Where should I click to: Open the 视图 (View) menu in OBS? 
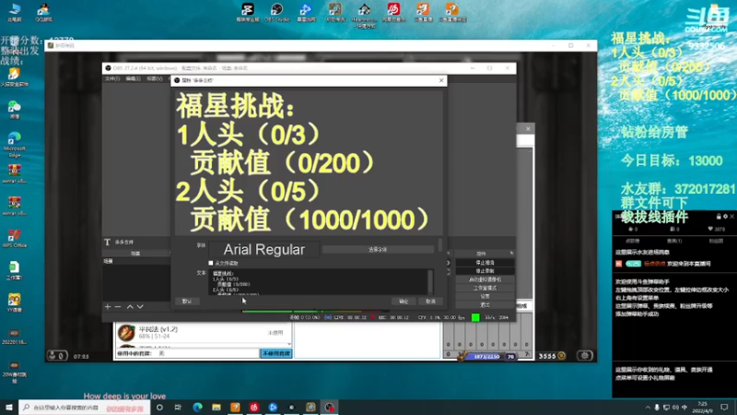click(155, 78)
